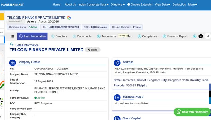The image size is (211, 120).
Task: Click the Pincode 560025 text
Action: pyautogui.click(x=125, y=85)
